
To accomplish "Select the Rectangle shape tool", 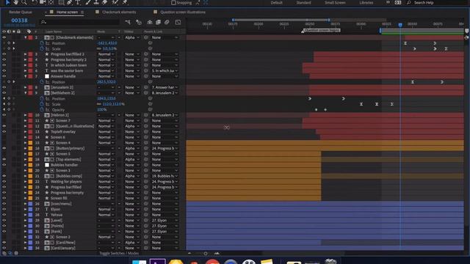I will [x=61, y=2].
